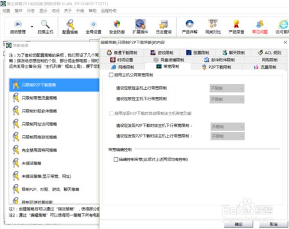Open 配置策略 key icon in toolbar

click(70, 24)
